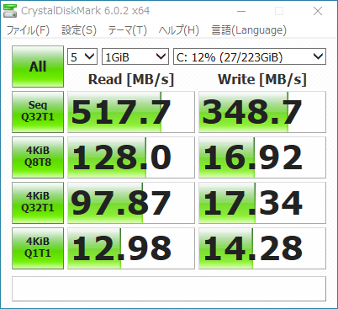Click the CrystalDiskMark app icon in title bar

point(10,11)
